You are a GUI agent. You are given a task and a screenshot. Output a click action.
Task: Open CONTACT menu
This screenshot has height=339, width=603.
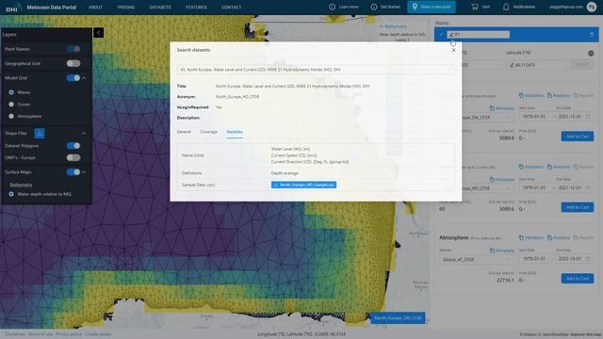click(x=232, y=8)
